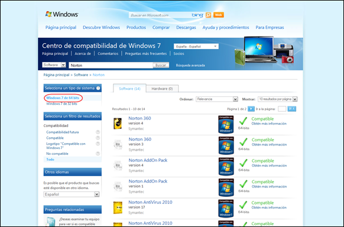Click green checkmark for Norton 360 version 3

point(243,142)
